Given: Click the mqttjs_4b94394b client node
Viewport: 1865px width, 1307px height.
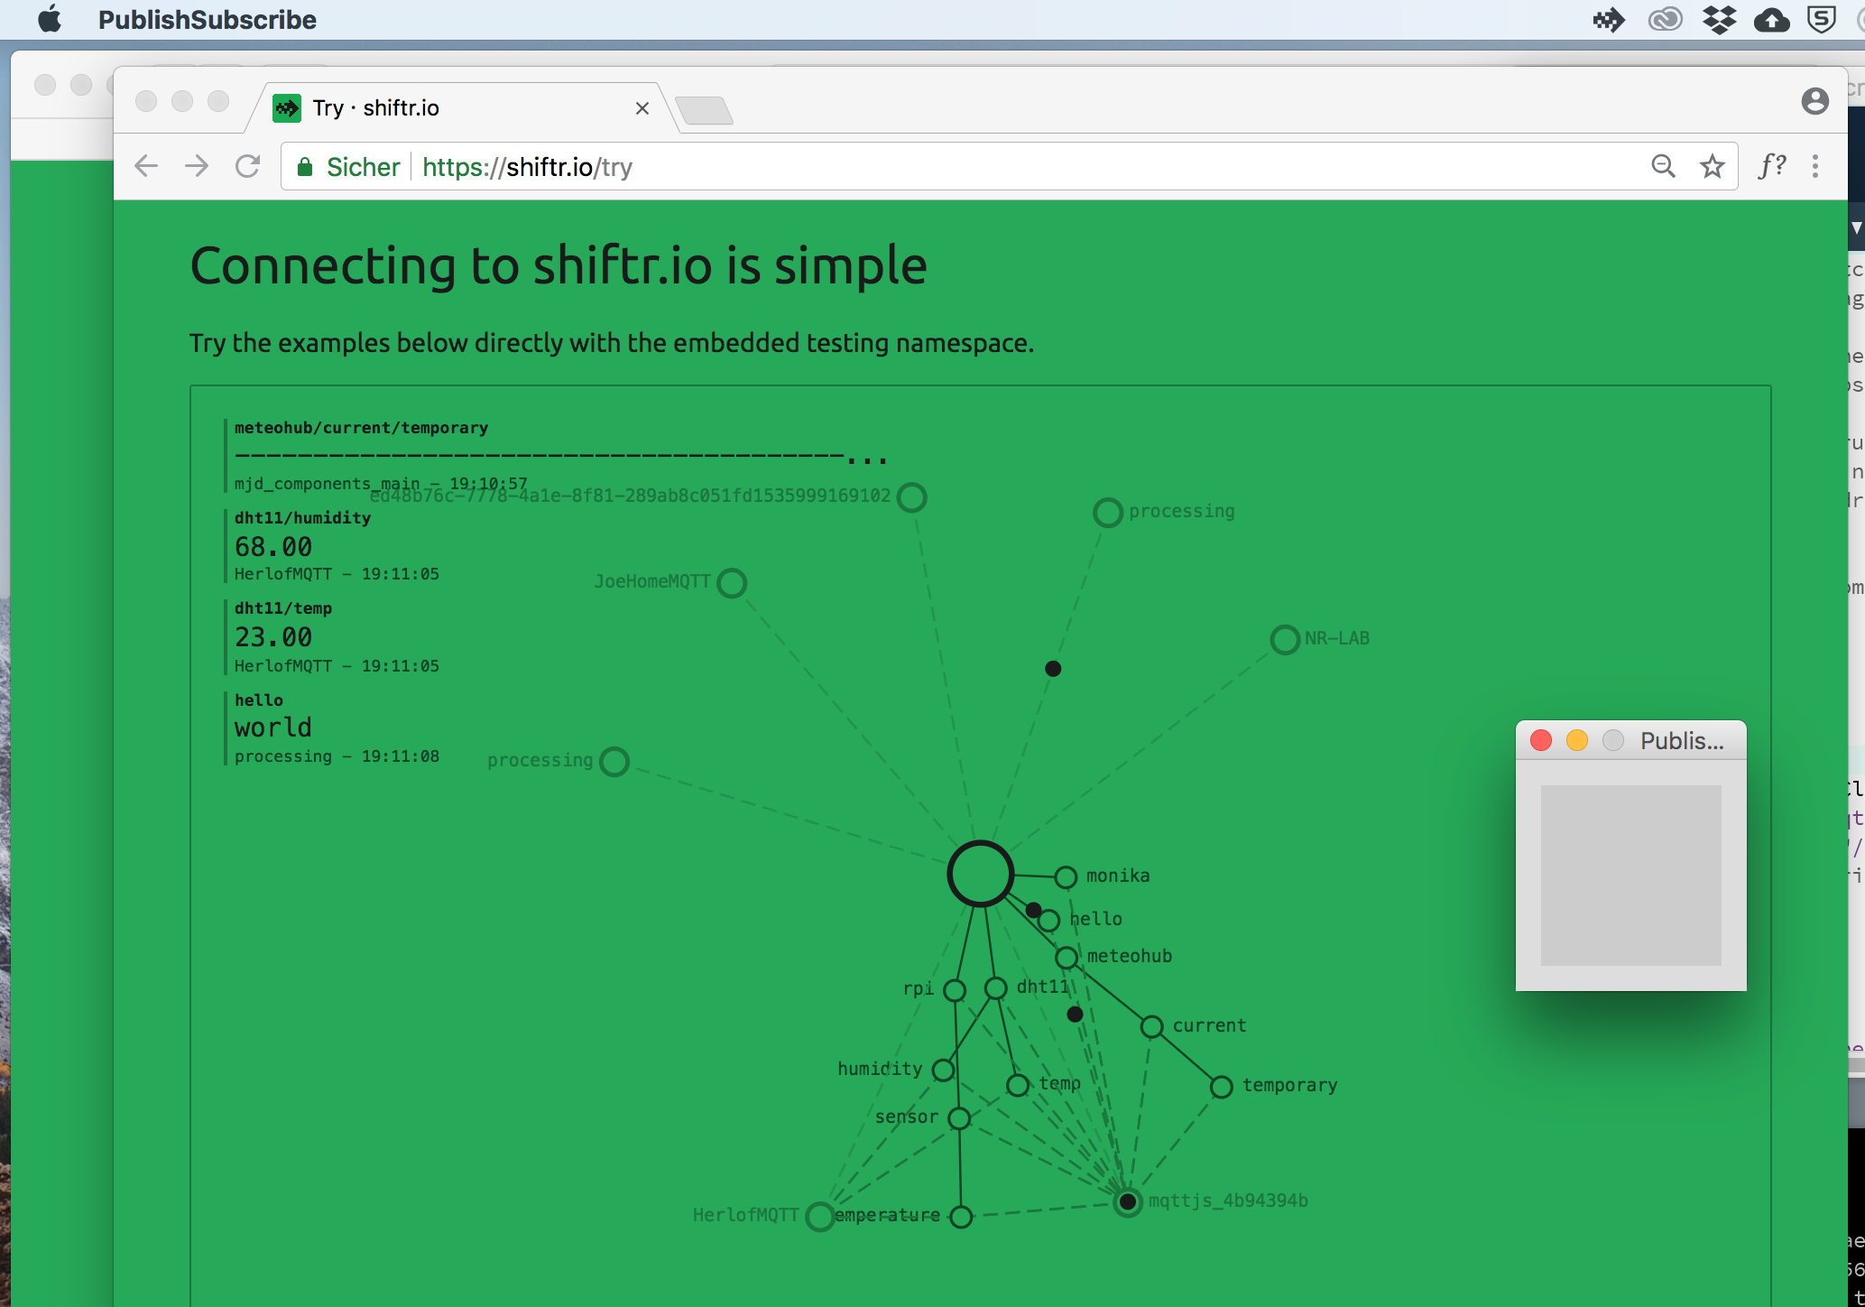Looking at the screenshot, I should point(1127,1201).
